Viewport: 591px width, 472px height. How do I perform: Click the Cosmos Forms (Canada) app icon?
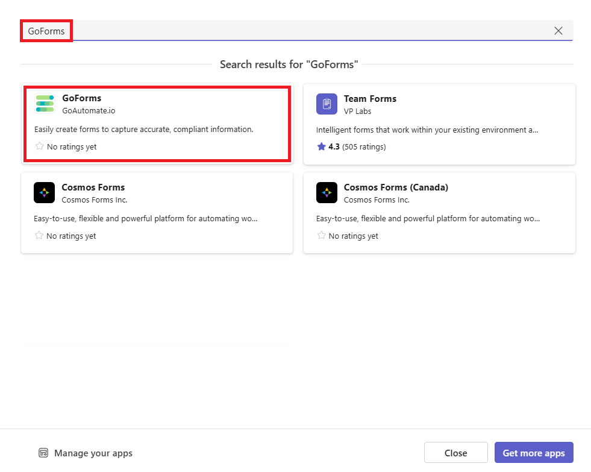tap(327, 193)
